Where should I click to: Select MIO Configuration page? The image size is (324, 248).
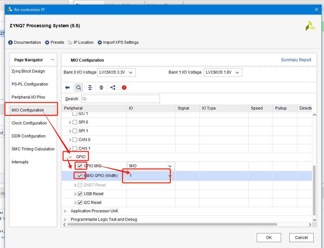[33, 110]
